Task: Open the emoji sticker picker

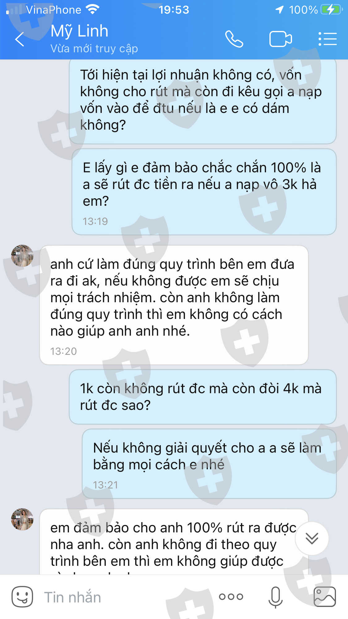Action: click(x=22, y=597)
